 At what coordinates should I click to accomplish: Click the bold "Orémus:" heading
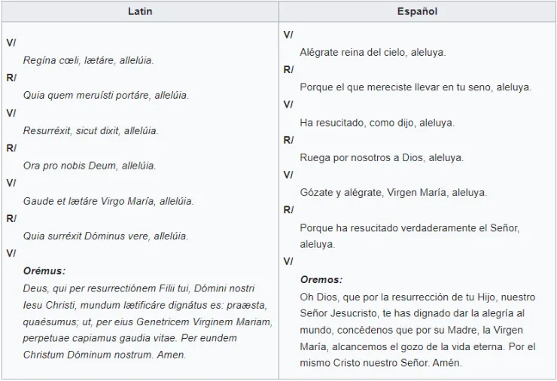44,271
